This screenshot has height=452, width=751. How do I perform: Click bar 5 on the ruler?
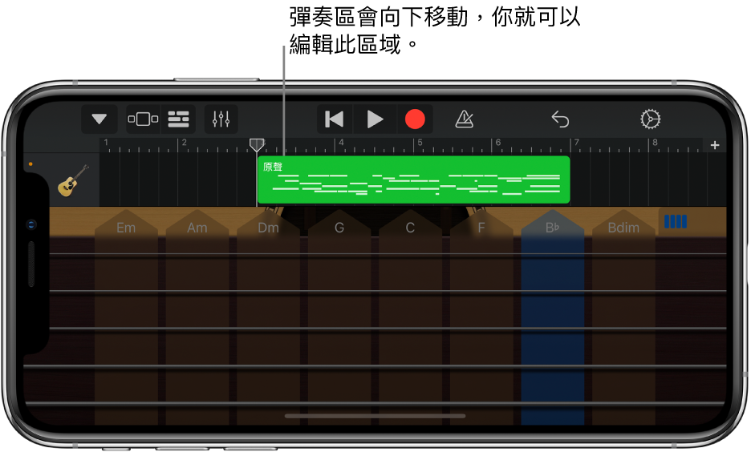tap(420, 143)
